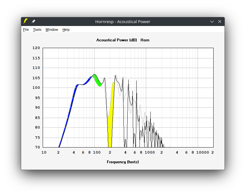Open the Help menu
Viewport: 246px width, 195px height.
[66, 30]
